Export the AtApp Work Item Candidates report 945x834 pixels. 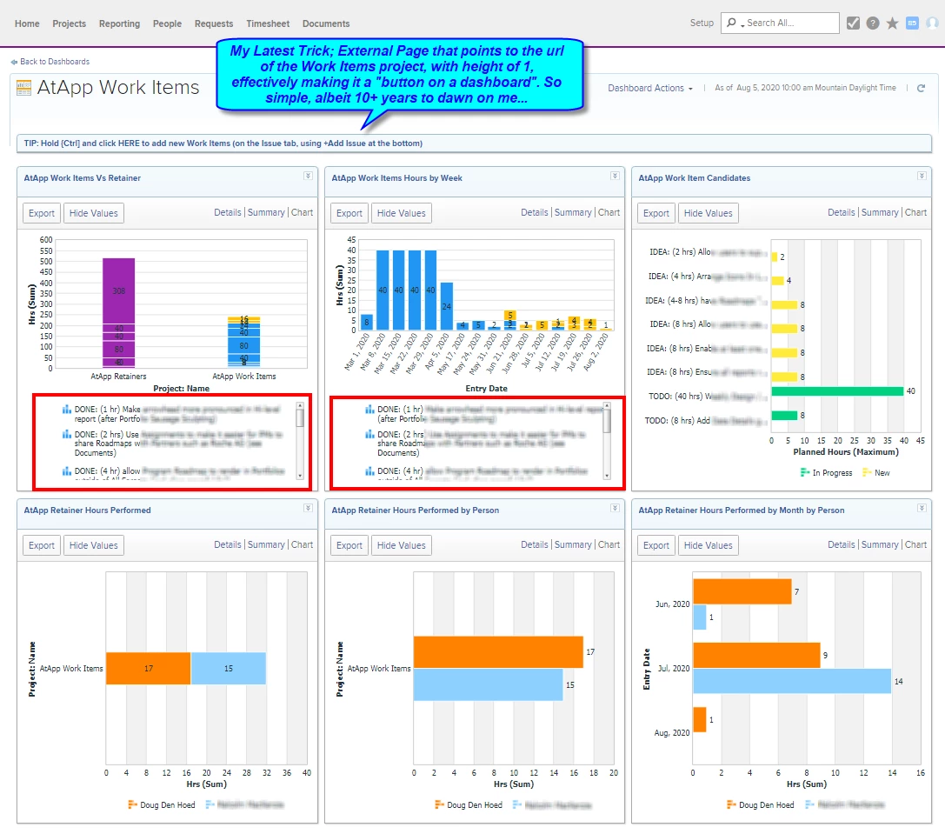656,213
